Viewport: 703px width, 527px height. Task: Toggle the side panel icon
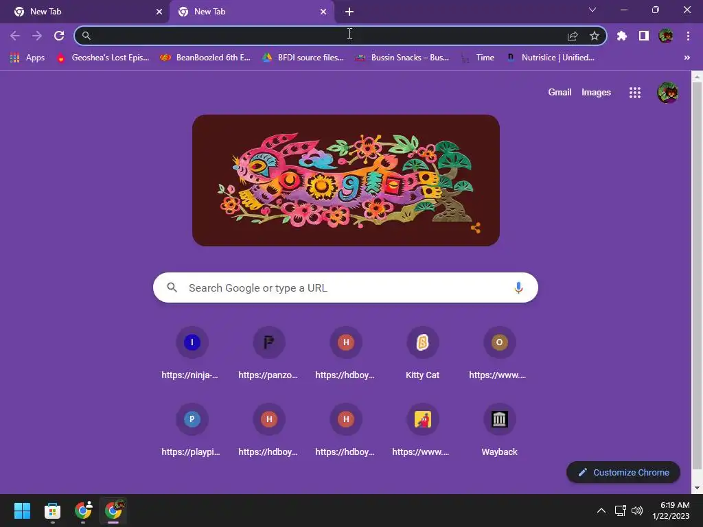tap(644, 36)
